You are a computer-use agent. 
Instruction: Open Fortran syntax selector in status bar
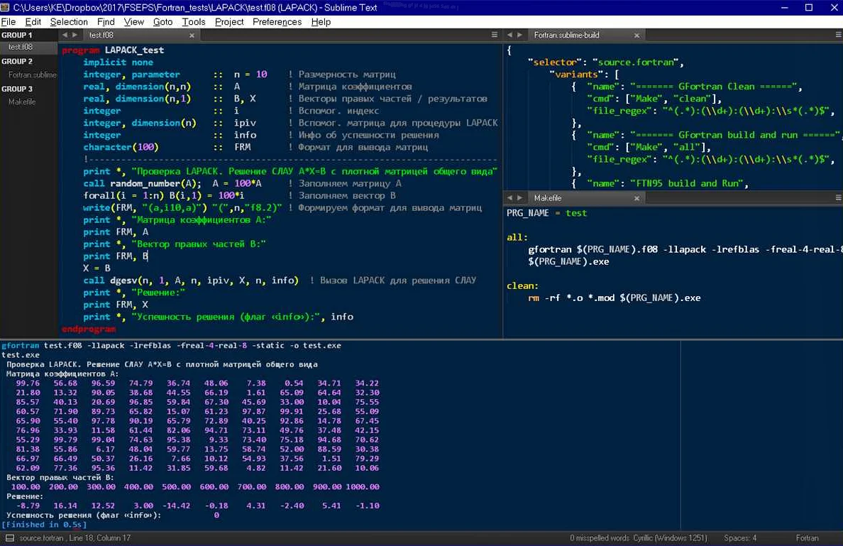807,538
